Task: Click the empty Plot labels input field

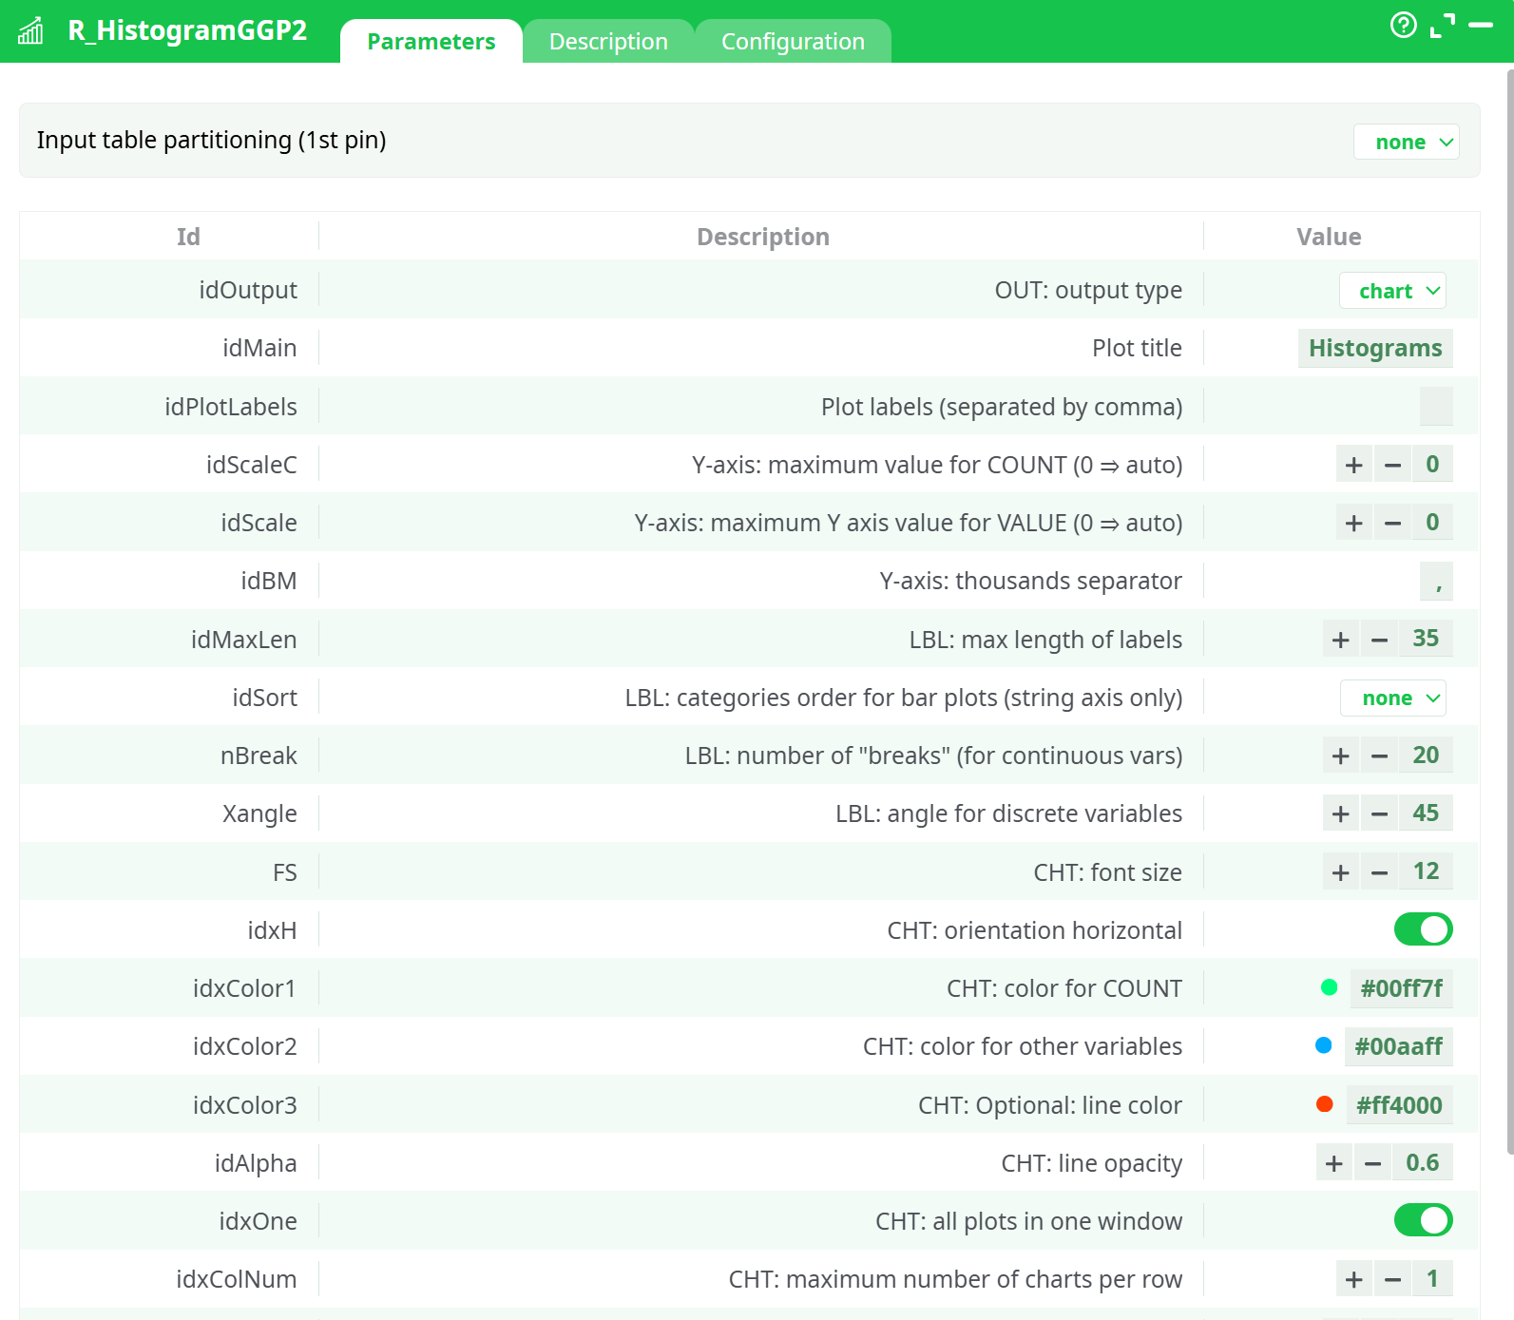Action: tap(1436, 406)
